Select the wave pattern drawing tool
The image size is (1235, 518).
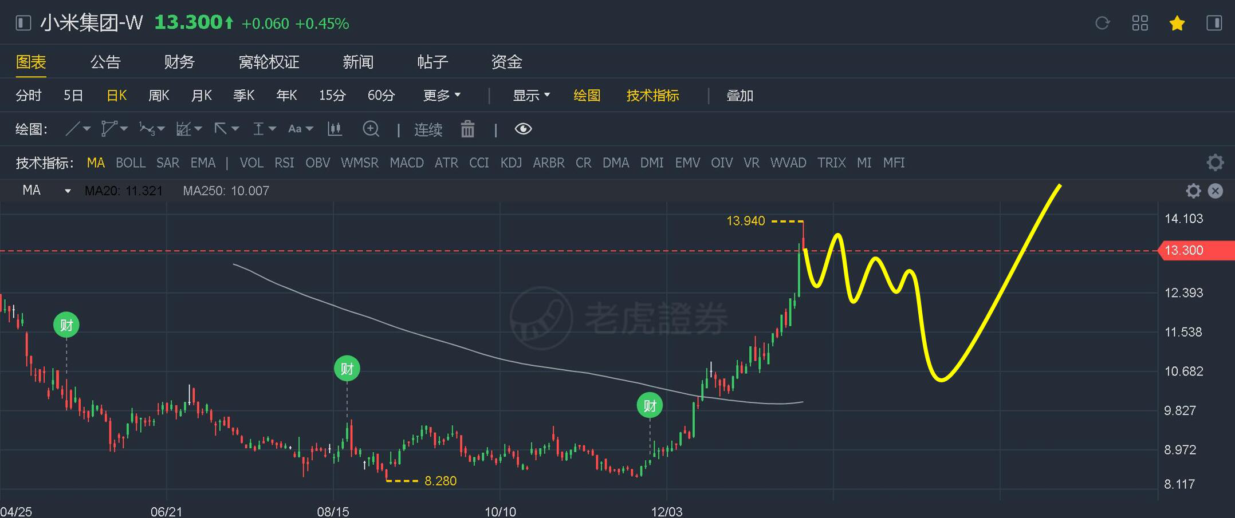[147, 129]
